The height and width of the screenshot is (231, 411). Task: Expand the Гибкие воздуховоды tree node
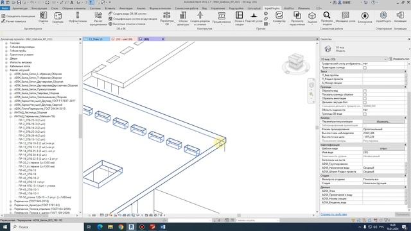point(6,47)
